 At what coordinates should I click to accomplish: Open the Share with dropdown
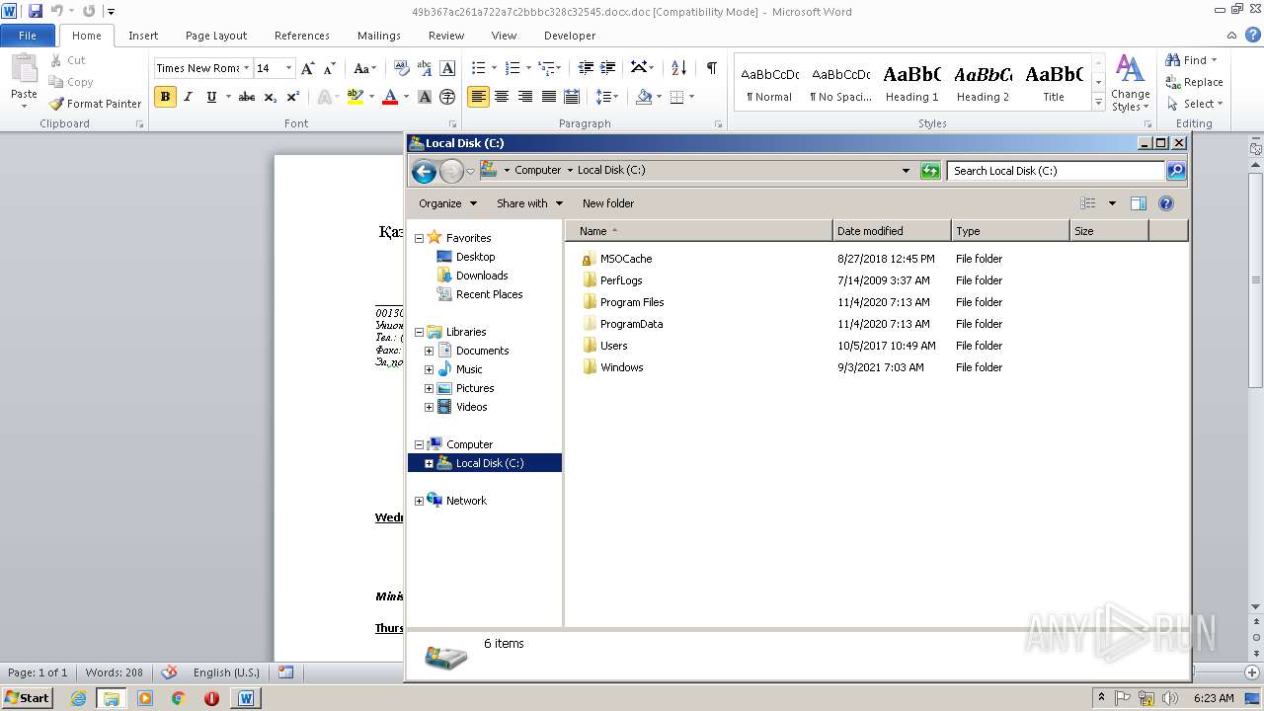click(529, 203)
